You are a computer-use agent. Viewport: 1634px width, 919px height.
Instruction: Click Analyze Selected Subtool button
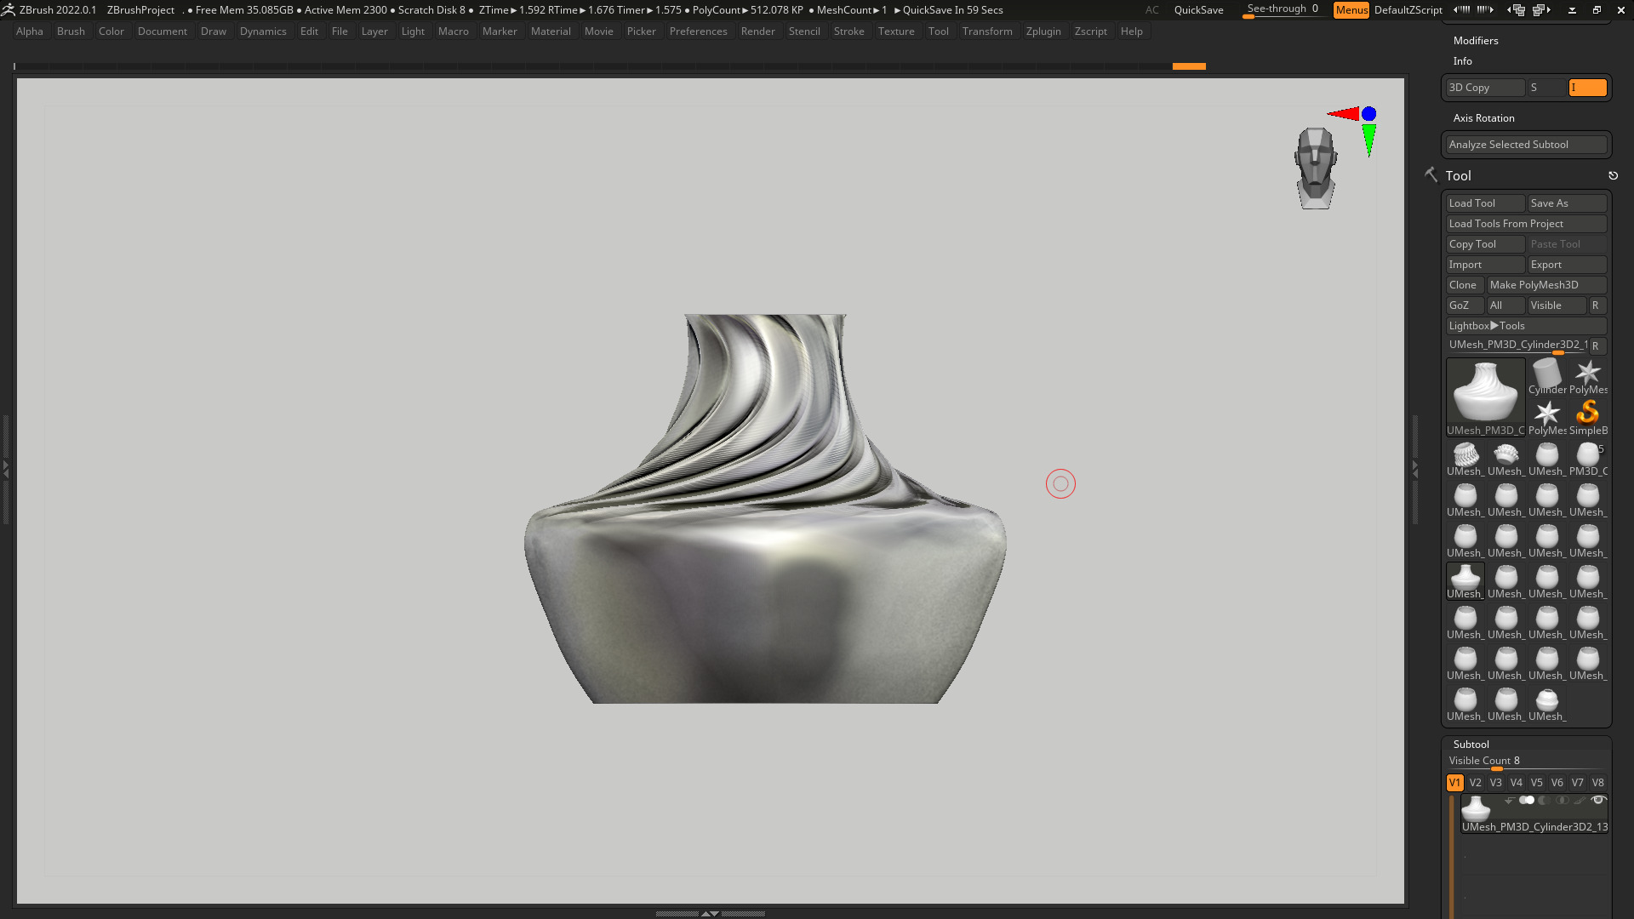point(1526,145)
